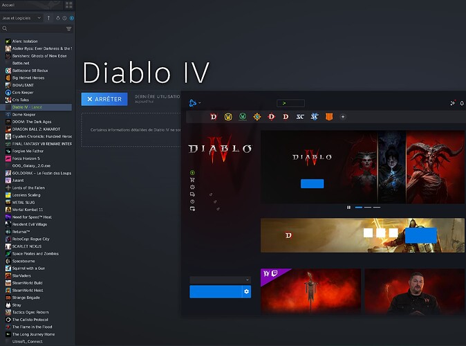Click icon left of notification bell
The image size is (466, 346).
tap(453, 103)
